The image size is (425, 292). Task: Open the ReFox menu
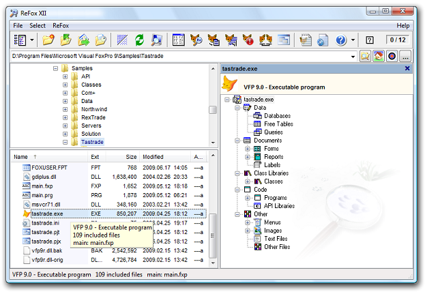[61, 25]
